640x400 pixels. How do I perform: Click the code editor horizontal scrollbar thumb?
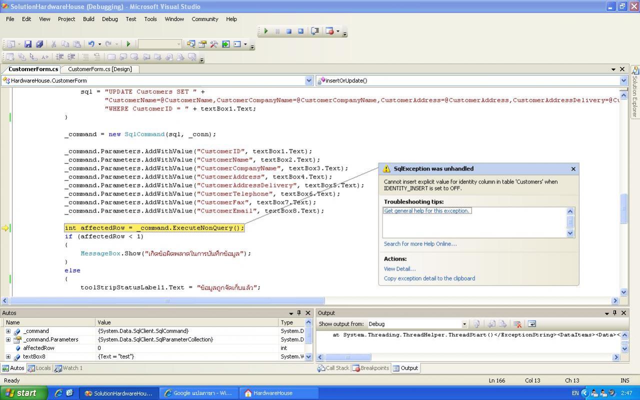pos(167,300)
